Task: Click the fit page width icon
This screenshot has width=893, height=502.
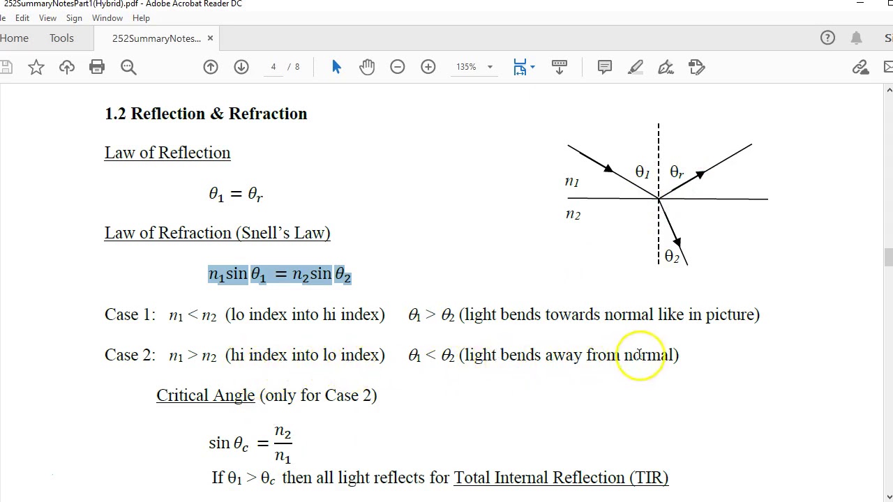Action: tap(520, 67)
